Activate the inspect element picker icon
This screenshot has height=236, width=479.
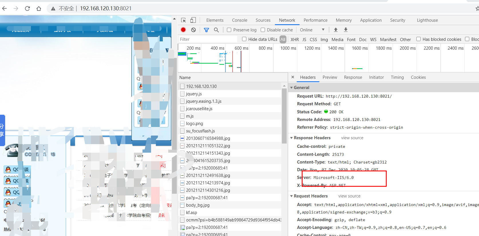coord(184,20)
